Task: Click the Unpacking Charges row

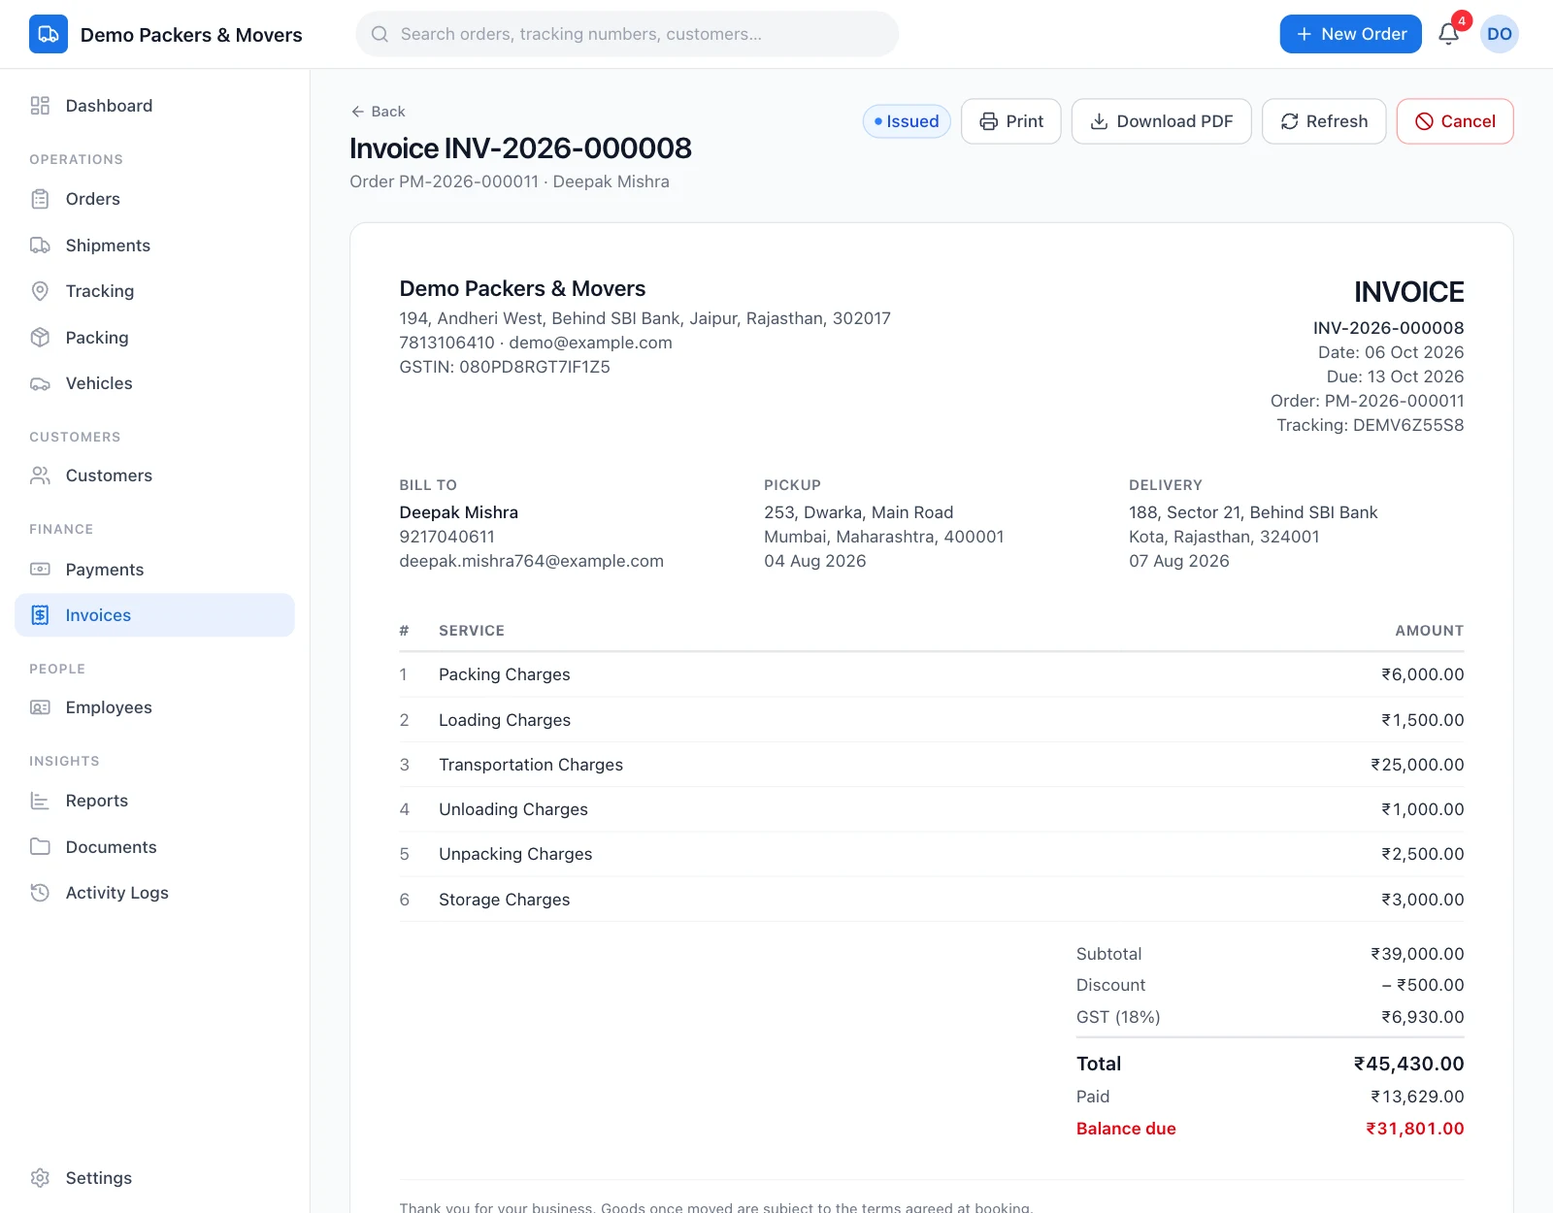Action: pos(931,854)
